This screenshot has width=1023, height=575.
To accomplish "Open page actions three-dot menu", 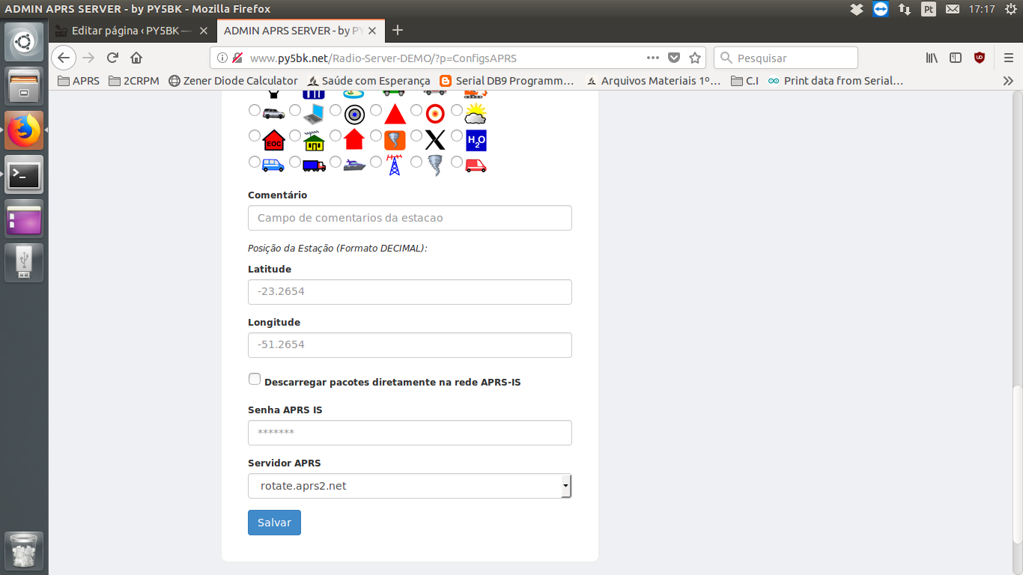I will coord(653,58).
